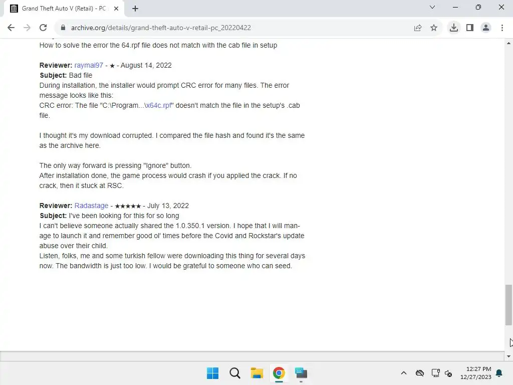513x385 pixels.
Task: Bookmark this page with star icon
Action: click(434, 28)
